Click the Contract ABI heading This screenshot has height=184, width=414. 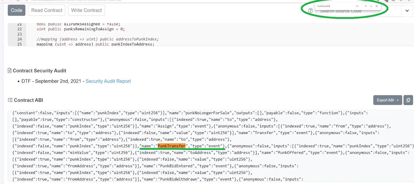28,100
